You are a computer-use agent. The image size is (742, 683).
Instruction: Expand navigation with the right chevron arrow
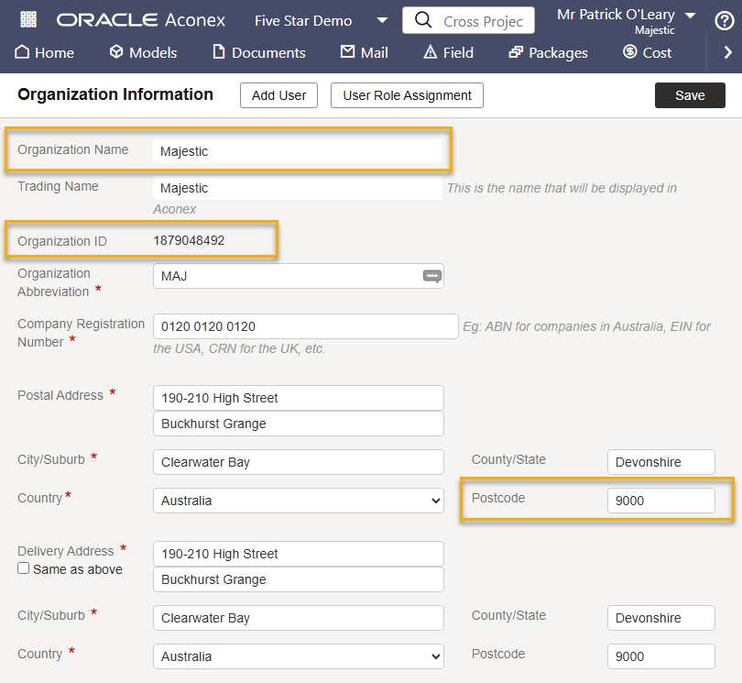coord(727,53)
